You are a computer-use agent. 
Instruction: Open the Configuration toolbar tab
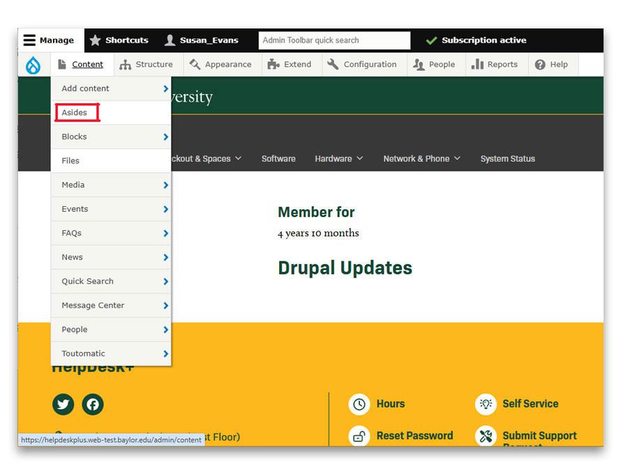coord(364,64)
